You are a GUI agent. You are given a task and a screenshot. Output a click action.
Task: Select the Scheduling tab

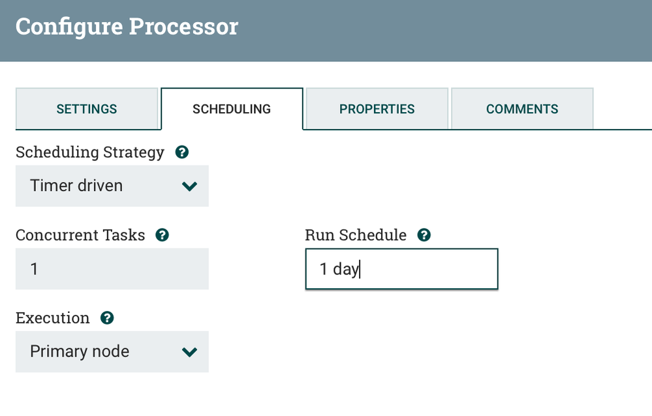pyautogui.click(x=232, y=109)
